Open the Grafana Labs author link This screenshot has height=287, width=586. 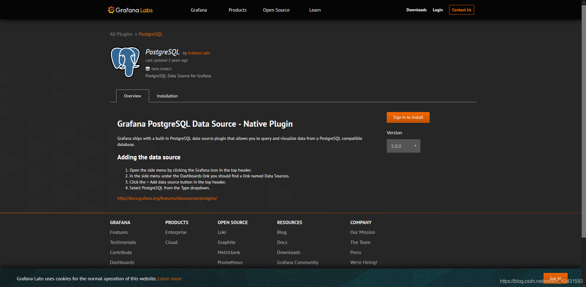click(199, 53)
